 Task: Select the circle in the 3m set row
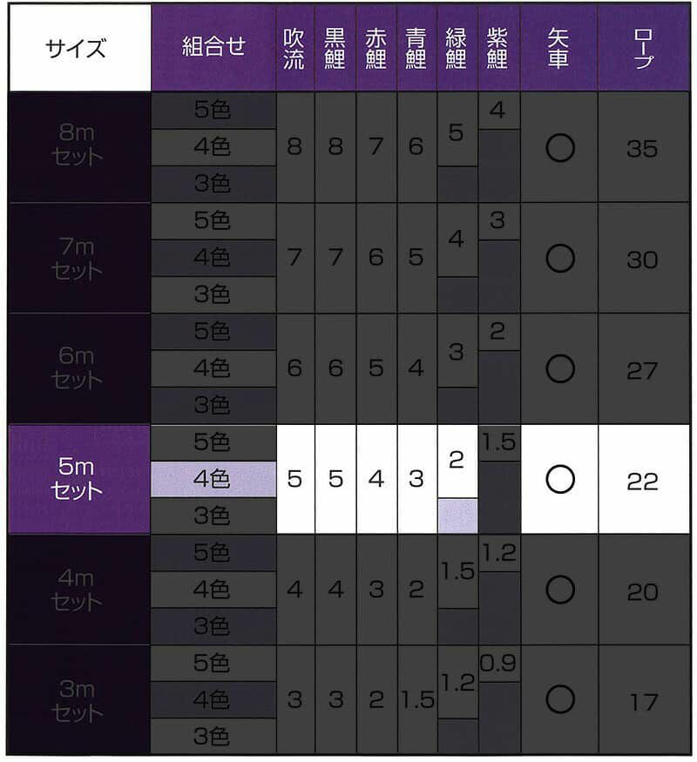click(559, 699)
